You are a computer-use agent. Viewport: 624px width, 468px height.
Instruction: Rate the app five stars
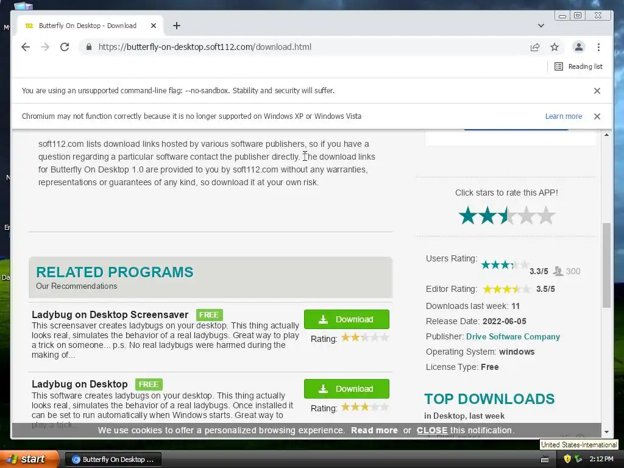coord(546,215)
